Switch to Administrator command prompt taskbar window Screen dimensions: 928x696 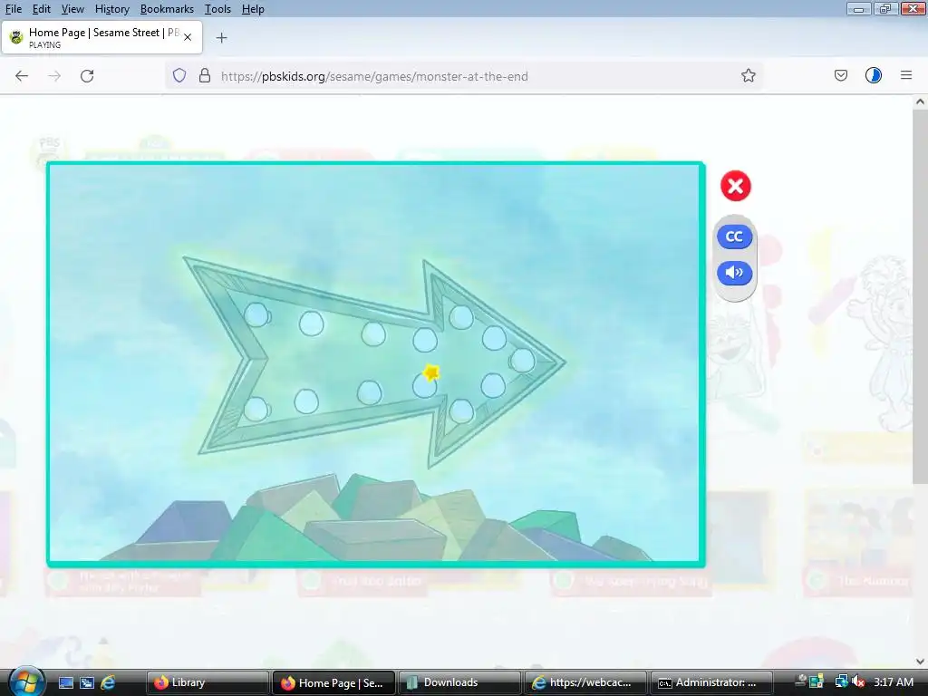pos(712,682)
